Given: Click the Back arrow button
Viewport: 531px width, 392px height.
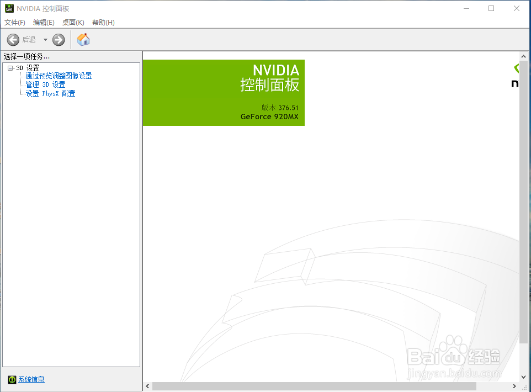Looking at the screenshot, I should 13,40.
